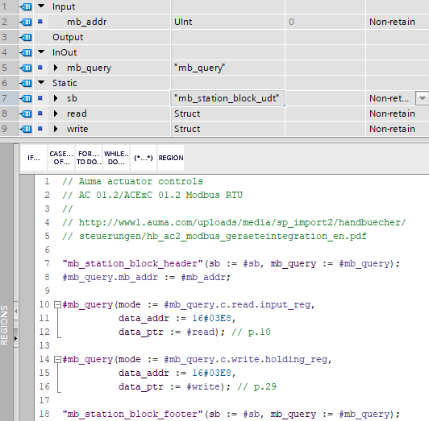Image resolution: width=429 pixels, height=421 pixels.
Task: Click the interface icon on the Static row
Action: 26,83
